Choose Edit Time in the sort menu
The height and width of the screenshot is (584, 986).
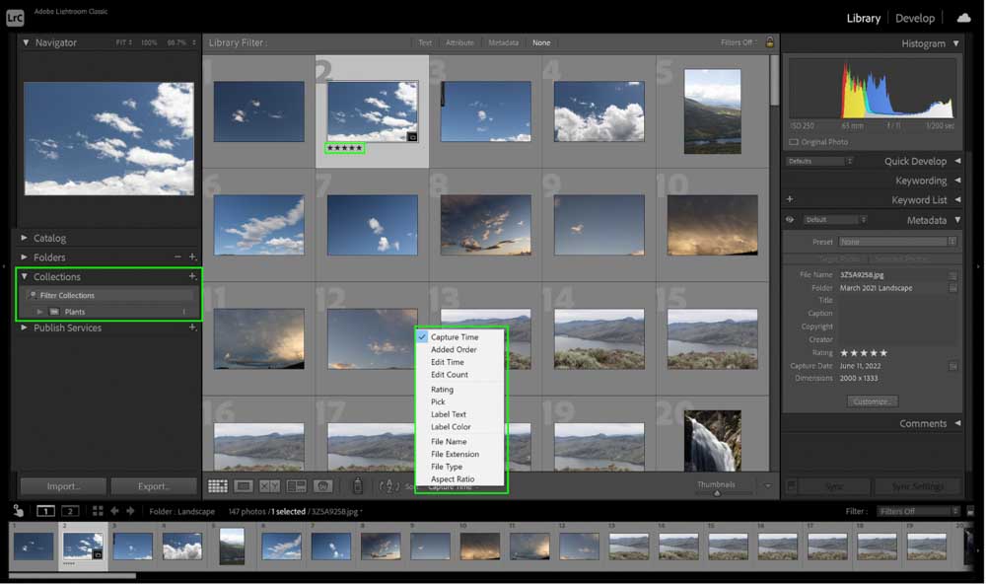click(x=447, y=362)
